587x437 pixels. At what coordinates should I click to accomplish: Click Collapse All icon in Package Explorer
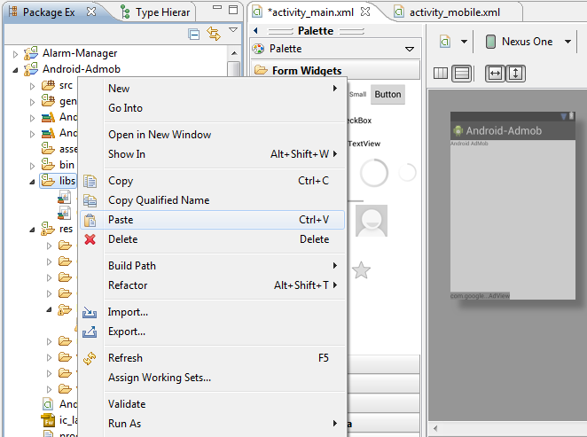pos(193,35)
